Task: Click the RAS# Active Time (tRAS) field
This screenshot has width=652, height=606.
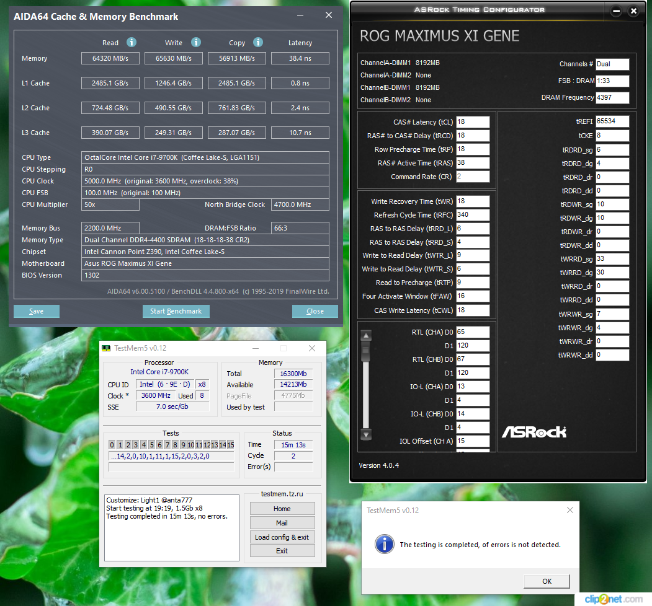Action: (x=473, y=163)
